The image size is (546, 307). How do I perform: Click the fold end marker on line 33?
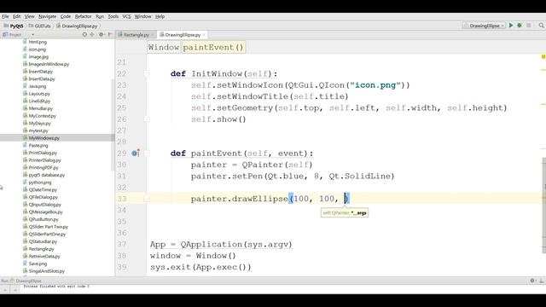(x=147, y=199)
